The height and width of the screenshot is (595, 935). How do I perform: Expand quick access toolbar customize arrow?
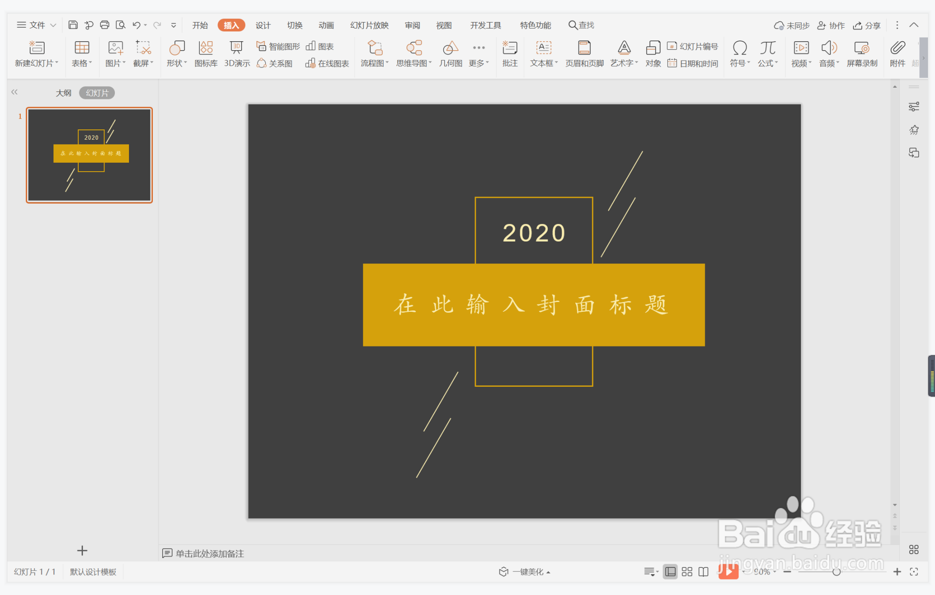(173, 25)
